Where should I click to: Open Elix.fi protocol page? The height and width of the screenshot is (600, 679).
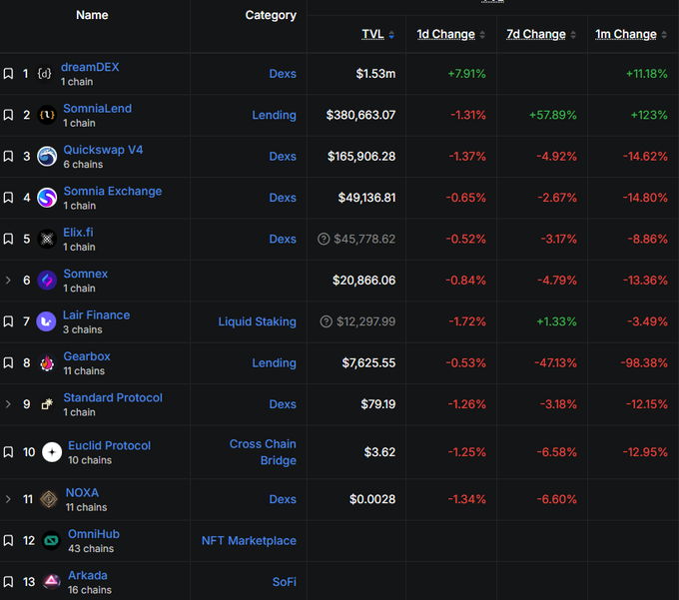tap(78, 233)
